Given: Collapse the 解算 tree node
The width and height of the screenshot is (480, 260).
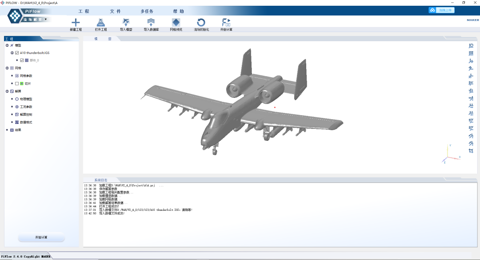Looking at the screenshot, I should pyautogui.click(x=7, y=91).
